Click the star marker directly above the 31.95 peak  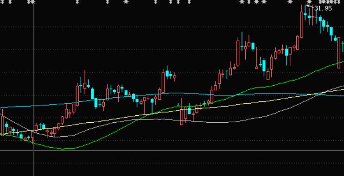pyautogui.click(x=309, y=2)
